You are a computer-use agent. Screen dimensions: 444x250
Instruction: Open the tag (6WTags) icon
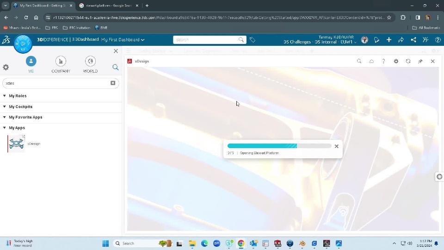pos(253,40)
